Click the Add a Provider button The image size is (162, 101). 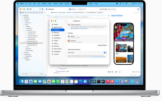pyautogui.click(x=102, y=45)
